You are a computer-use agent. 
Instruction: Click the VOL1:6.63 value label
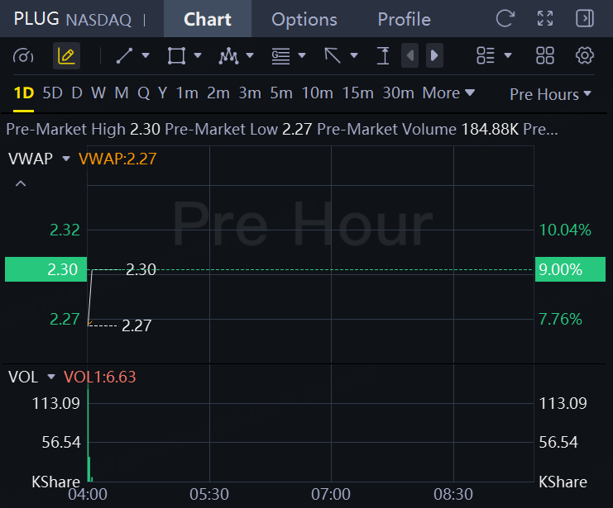pyautogui.click(x=100, y=377)
